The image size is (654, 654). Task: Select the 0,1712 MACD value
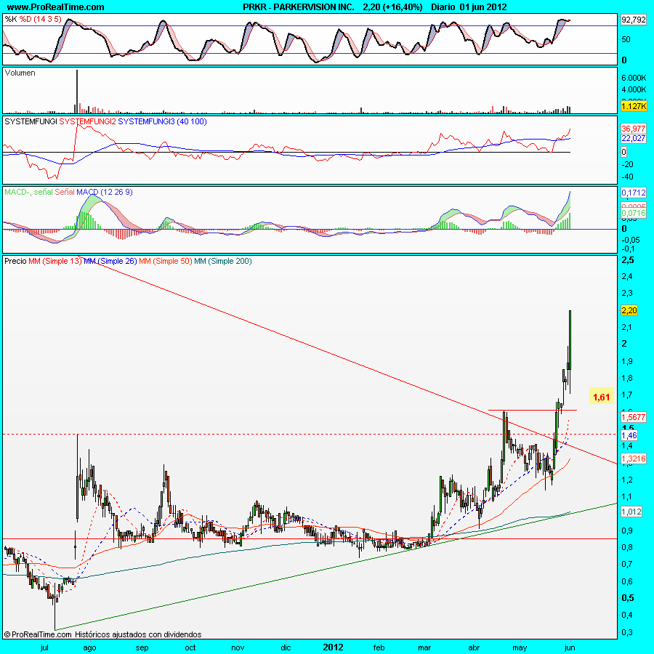click(633, 193)
